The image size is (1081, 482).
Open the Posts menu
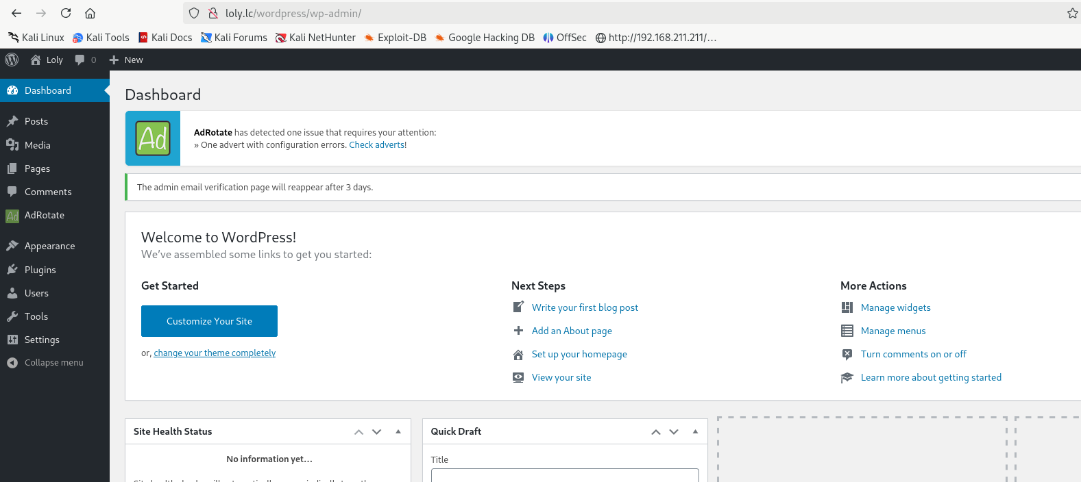[x=55, y=121]
